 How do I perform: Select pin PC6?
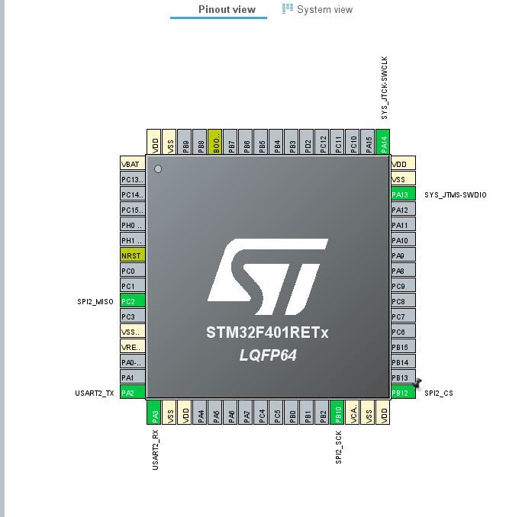pos(403,332)
